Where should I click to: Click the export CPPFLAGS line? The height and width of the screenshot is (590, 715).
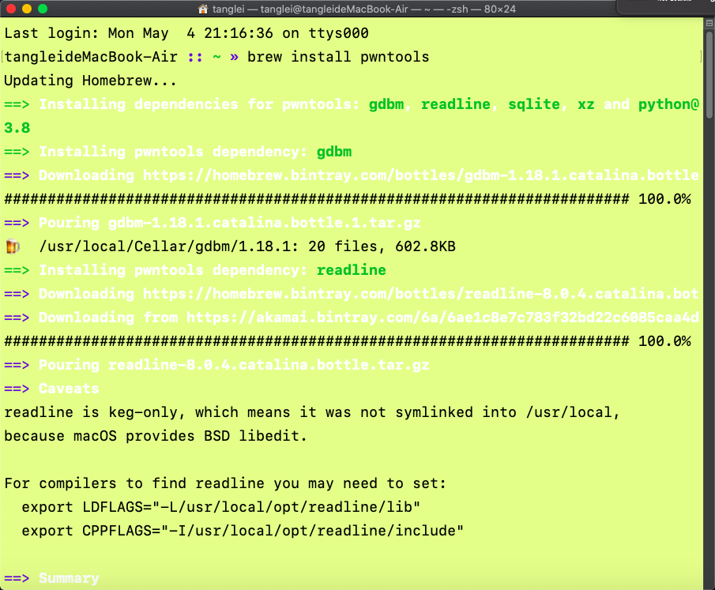pyautogui.click(x=243, y=531)
